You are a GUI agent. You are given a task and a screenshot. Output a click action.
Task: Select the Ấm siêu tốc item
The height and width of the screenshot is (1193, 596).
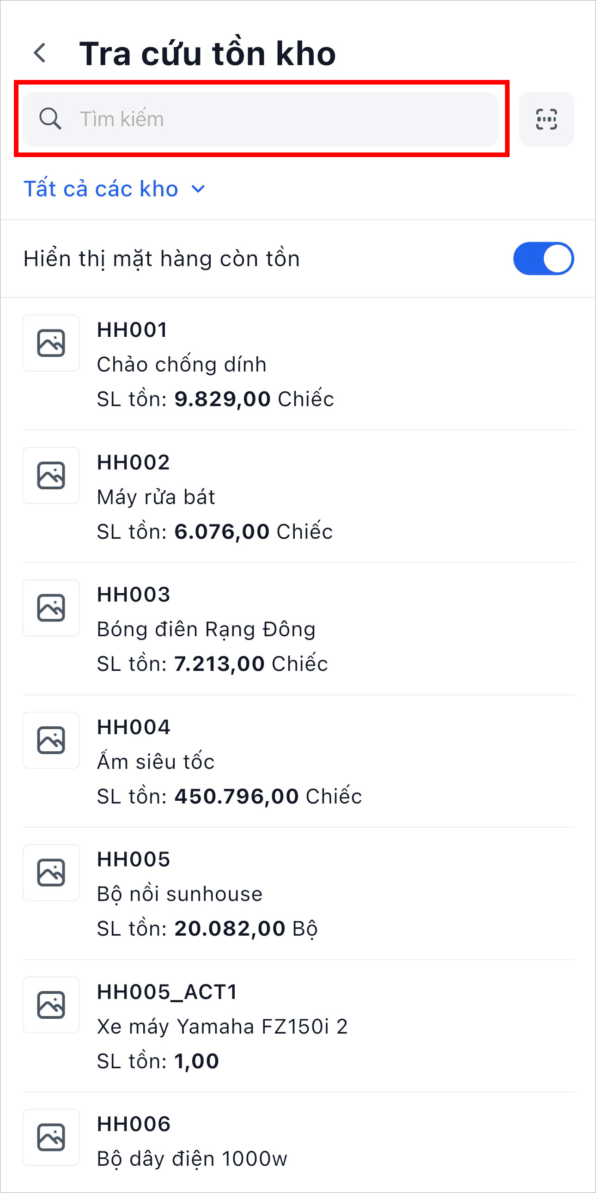click(x=156, y=762)
